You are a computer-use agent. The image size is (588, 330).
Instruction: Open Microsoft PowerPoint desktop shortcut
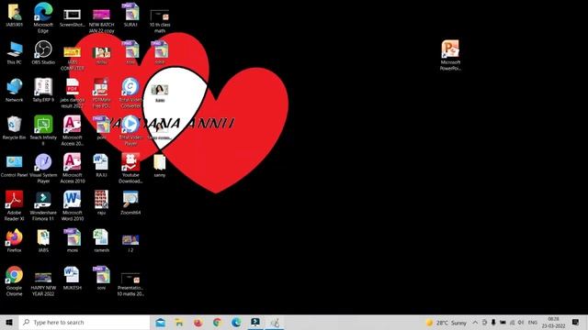(x=450, y=55)
